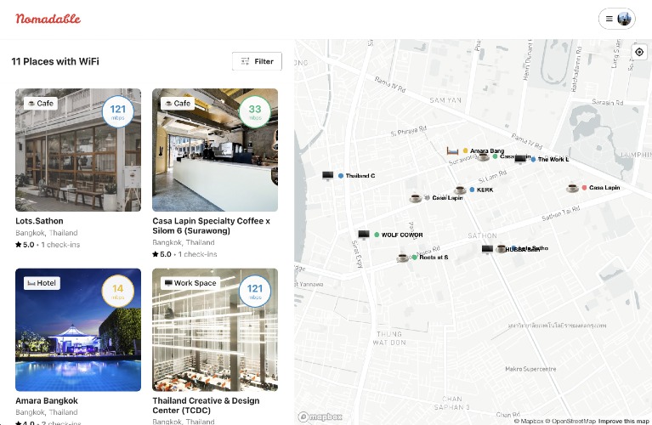Viewport: 652px width, 425px height.
Task: Click the Work Space tag on TCDC card
Action: (x=190, y=283)
